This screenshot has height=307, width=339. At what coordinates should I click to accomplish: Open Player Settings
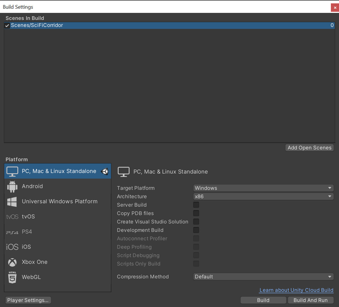tap(28, 300)
